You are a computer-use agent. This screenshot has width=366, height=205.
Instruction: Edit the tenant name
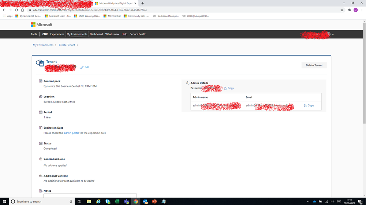coord(85,67)
